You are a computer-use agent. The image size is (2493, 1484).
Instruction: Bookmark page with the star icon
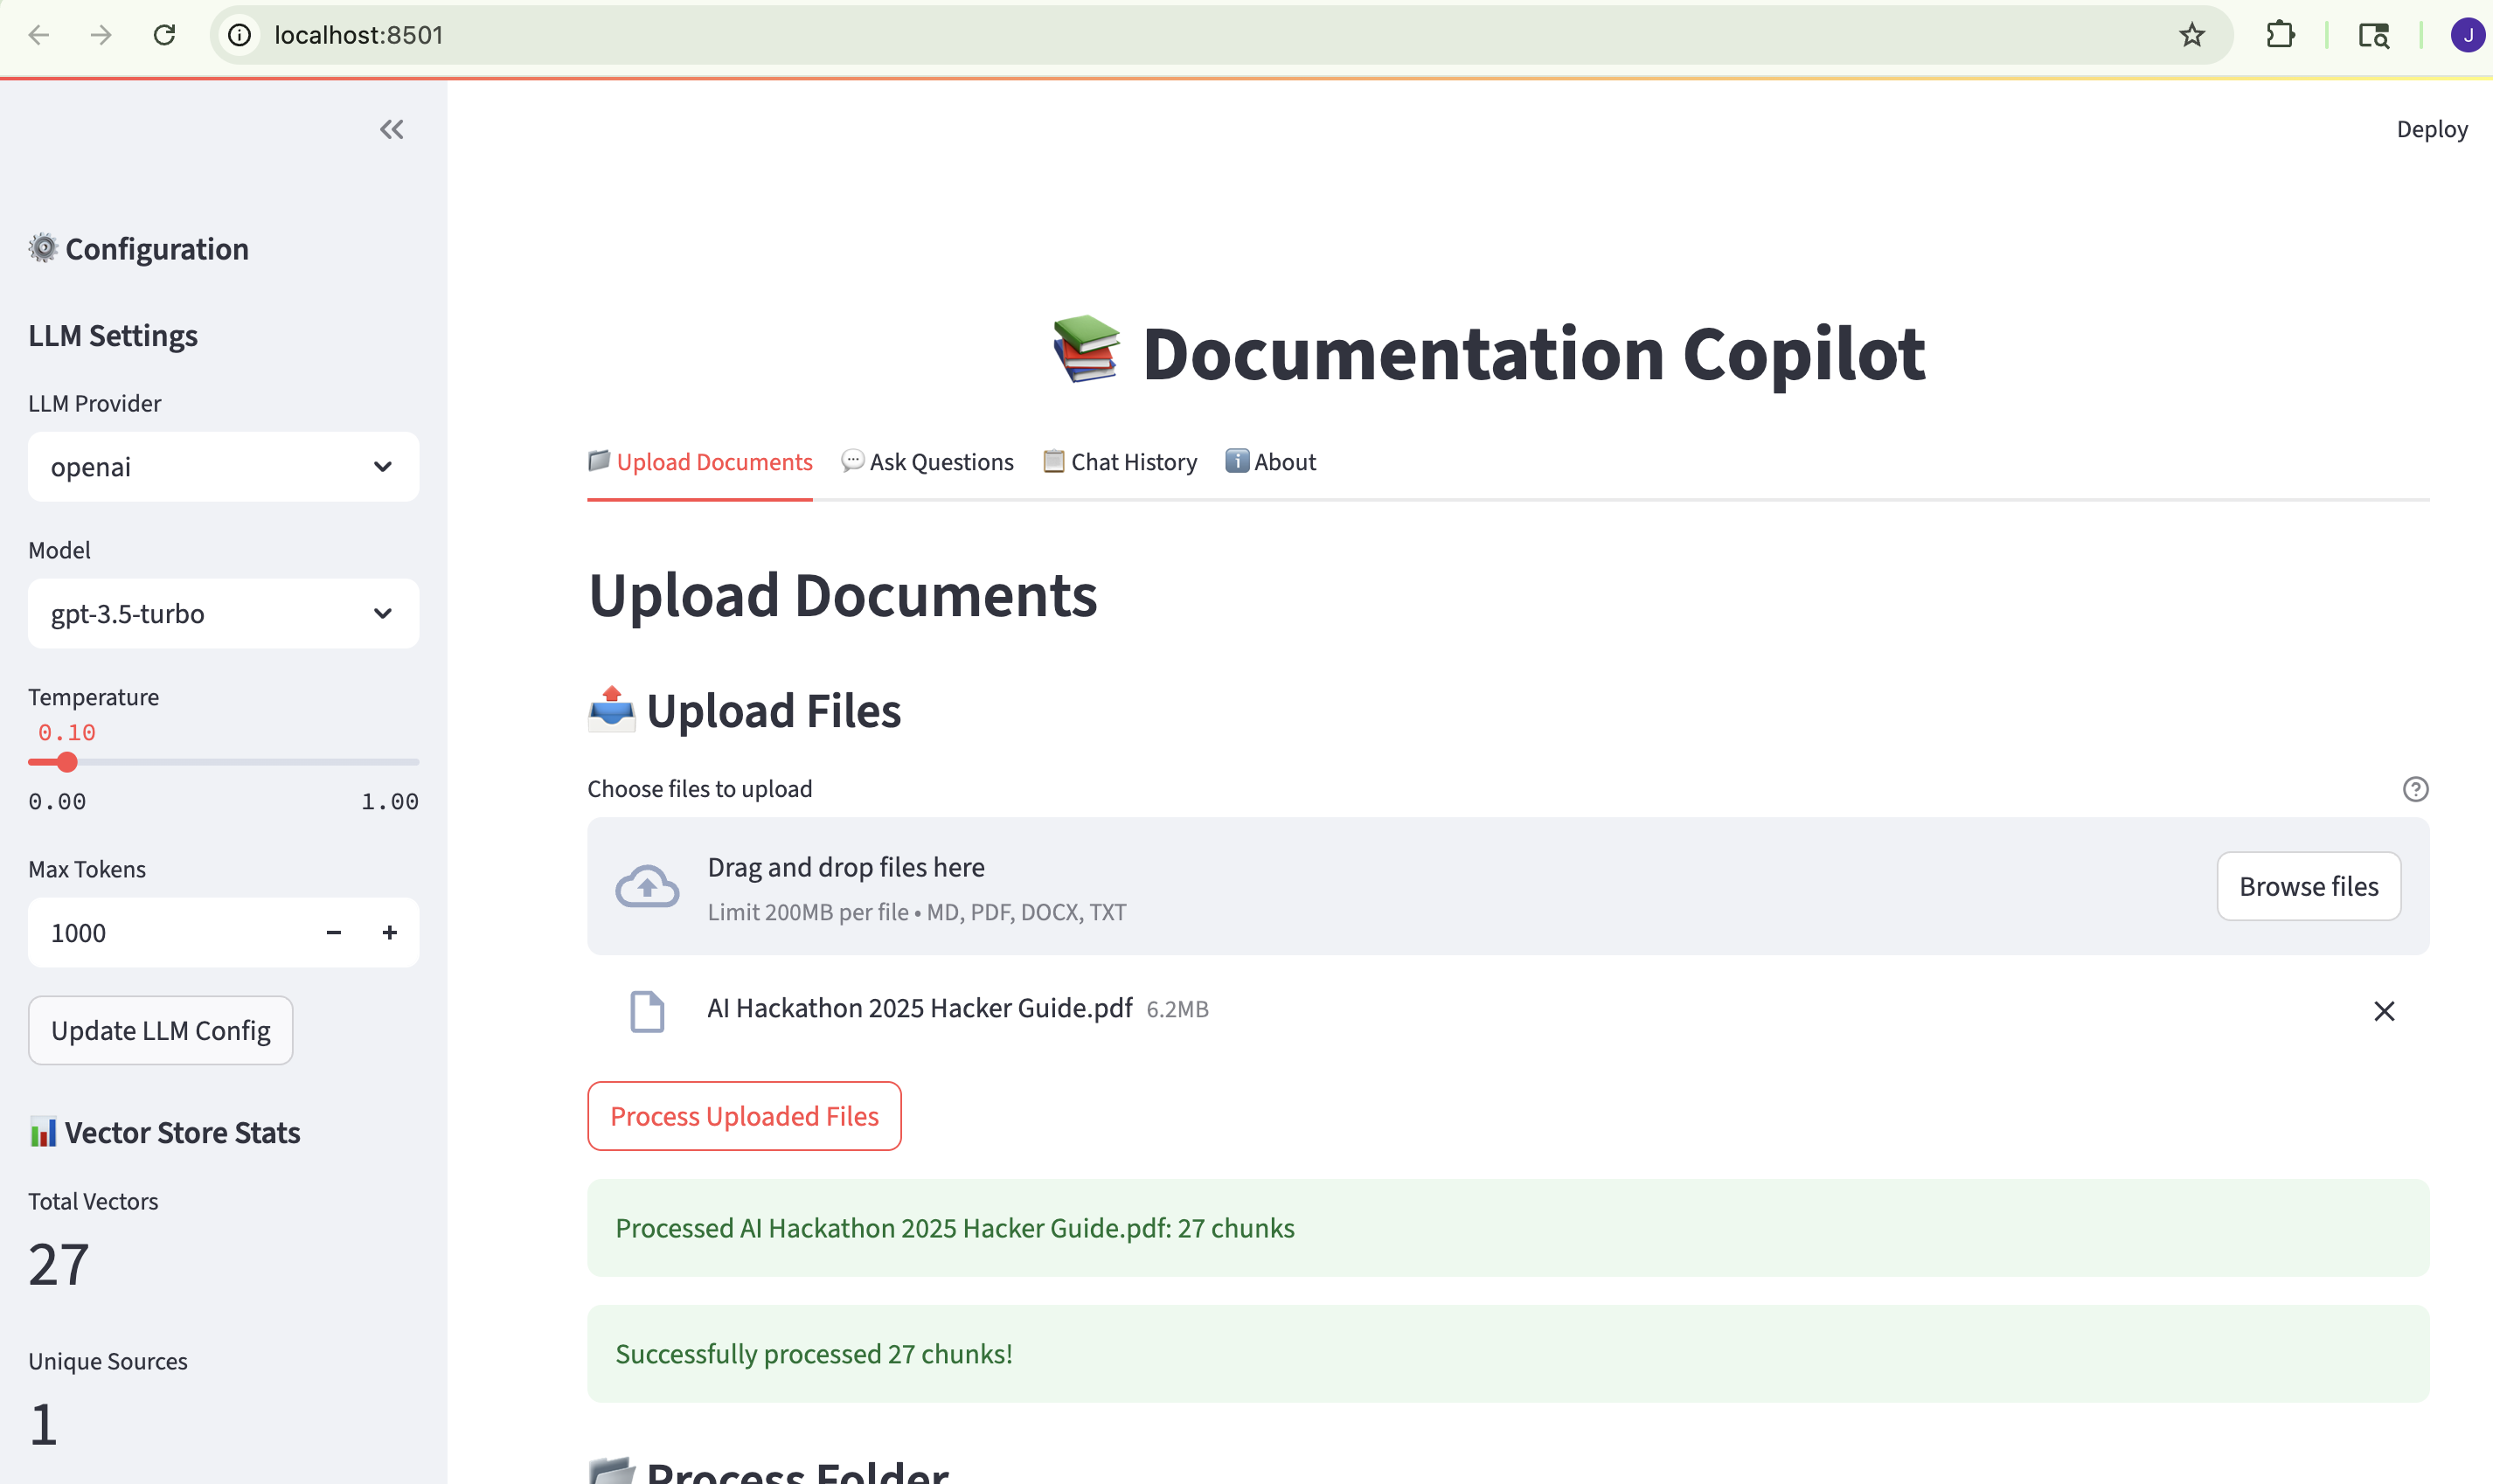[2191, 35]
